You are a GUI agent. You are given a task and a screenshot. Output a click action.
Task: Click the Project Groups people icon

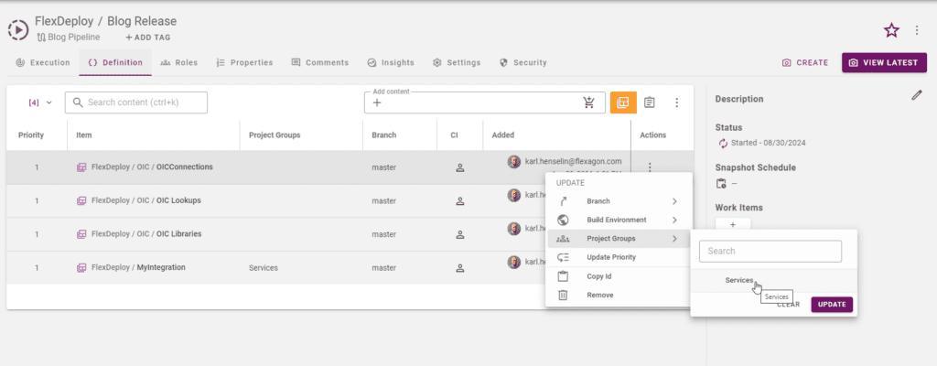563,239
